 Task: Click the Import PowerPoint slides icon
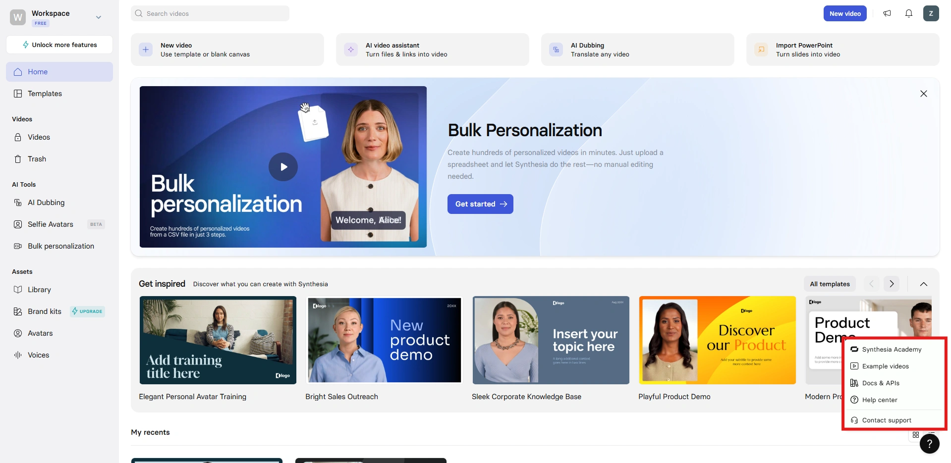coord(761,50)
